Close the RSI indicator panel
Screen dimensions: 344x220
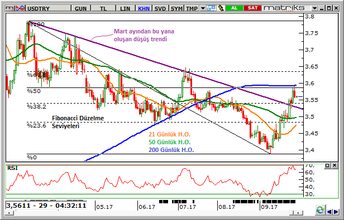(x=335, y=165)
